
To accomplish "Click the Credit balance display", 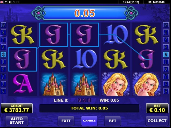I will (x=17, y=108).
